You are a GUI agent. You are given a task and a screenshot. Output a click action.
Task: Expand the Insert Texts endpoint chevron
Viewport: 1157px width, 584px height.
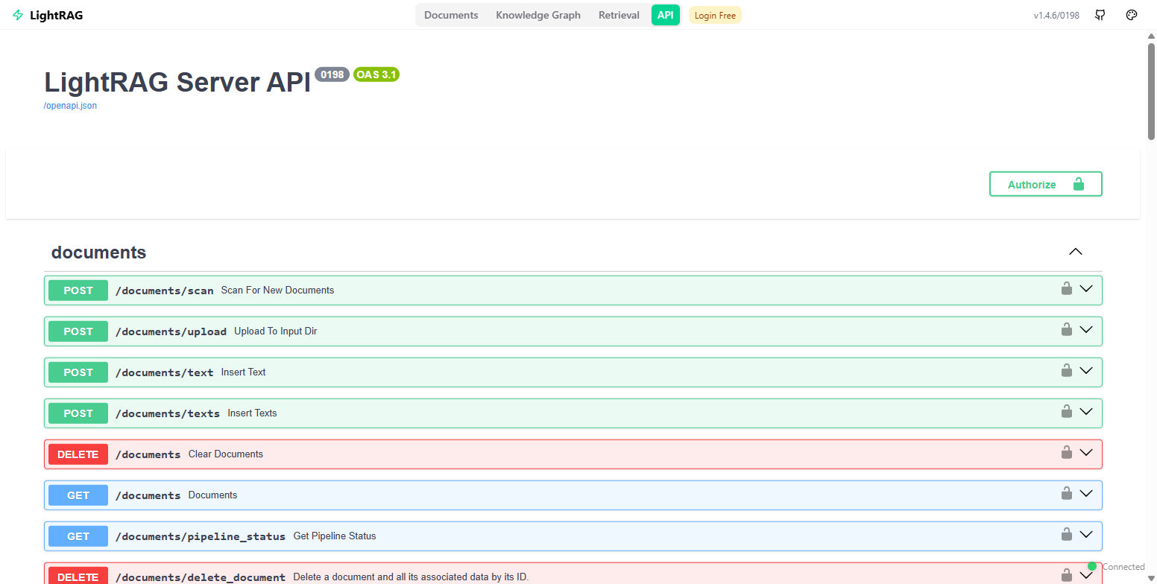(1086, 413)
